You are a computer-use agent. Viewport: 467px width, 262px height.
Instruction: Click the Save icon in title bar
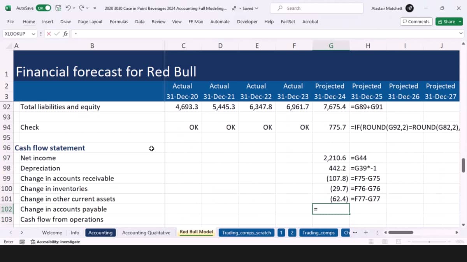pos(58,8)
